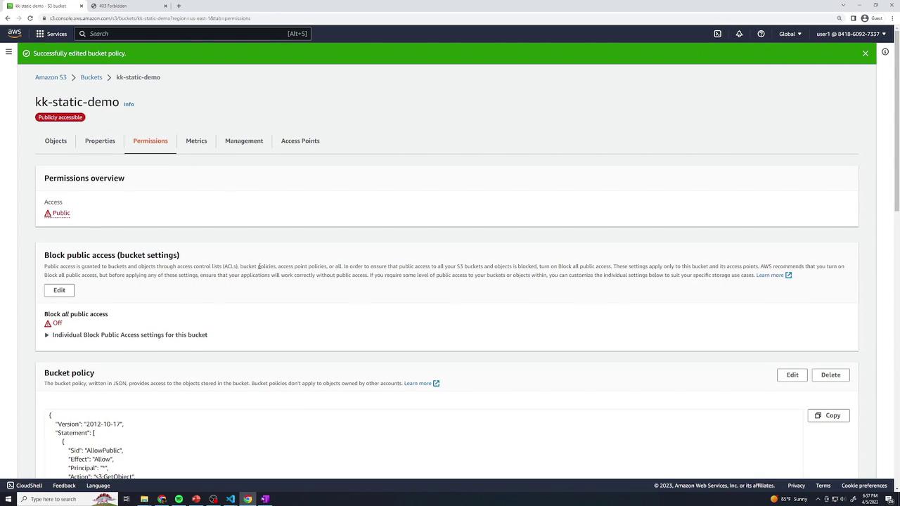
Task: Open the Privacy footer link
Action: (x=796, y=486)
